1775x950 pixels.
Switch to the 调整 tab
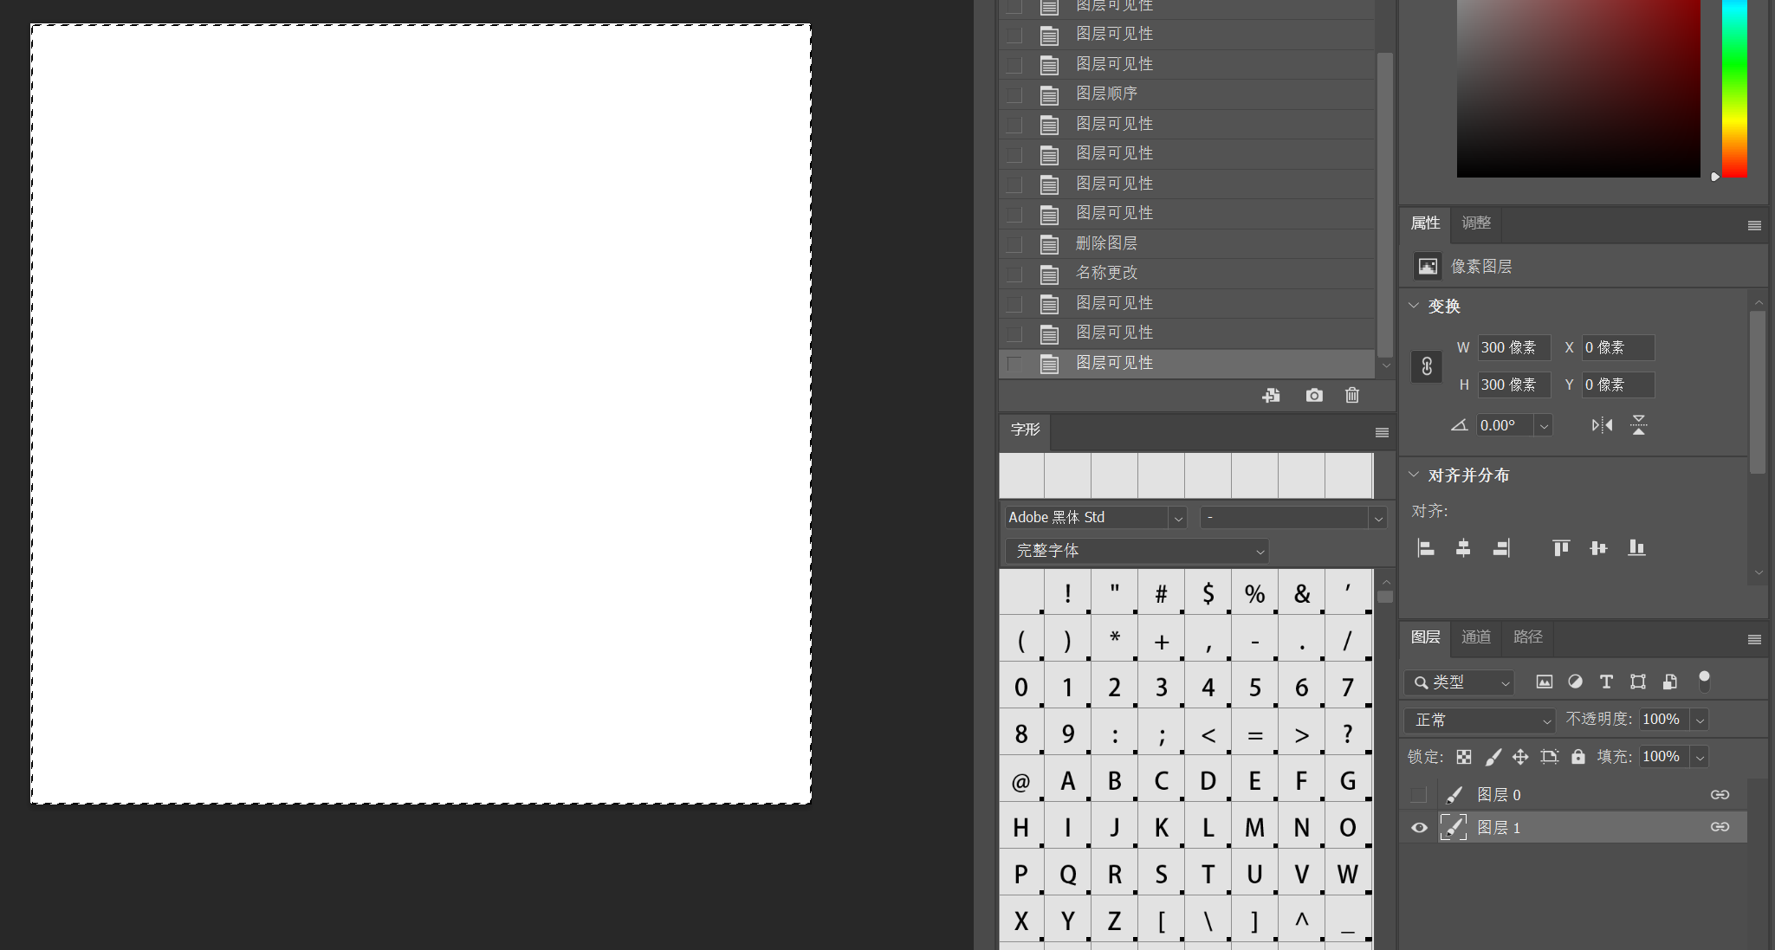coord(1476,223)
